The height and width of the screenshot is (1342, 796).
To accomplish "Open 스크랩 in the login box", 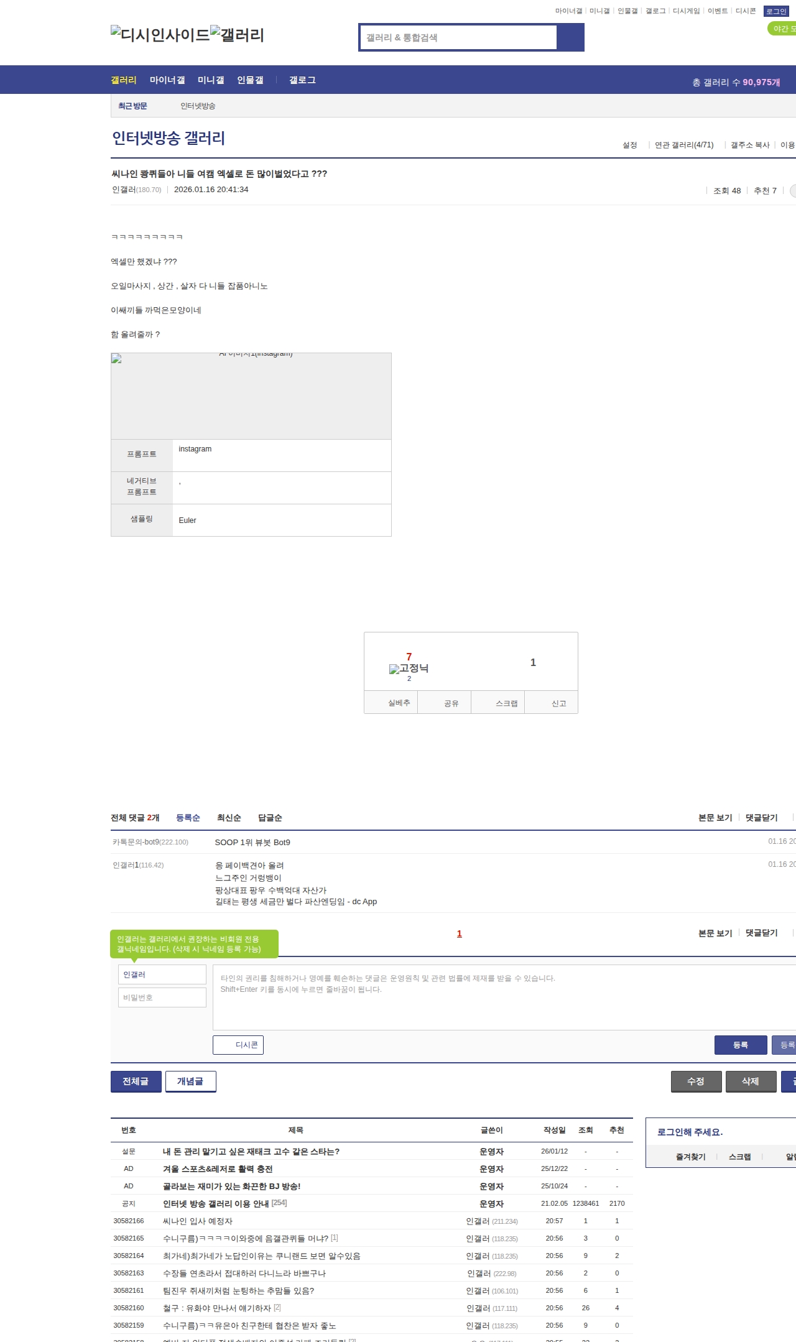I will tap(739, 1157).
